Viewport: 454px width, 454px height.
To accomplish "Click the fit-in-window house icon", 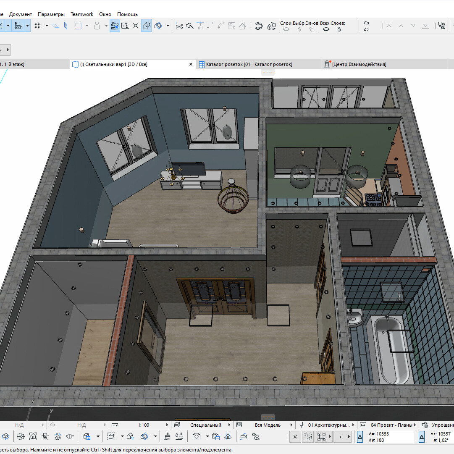I will coord(33,436).
